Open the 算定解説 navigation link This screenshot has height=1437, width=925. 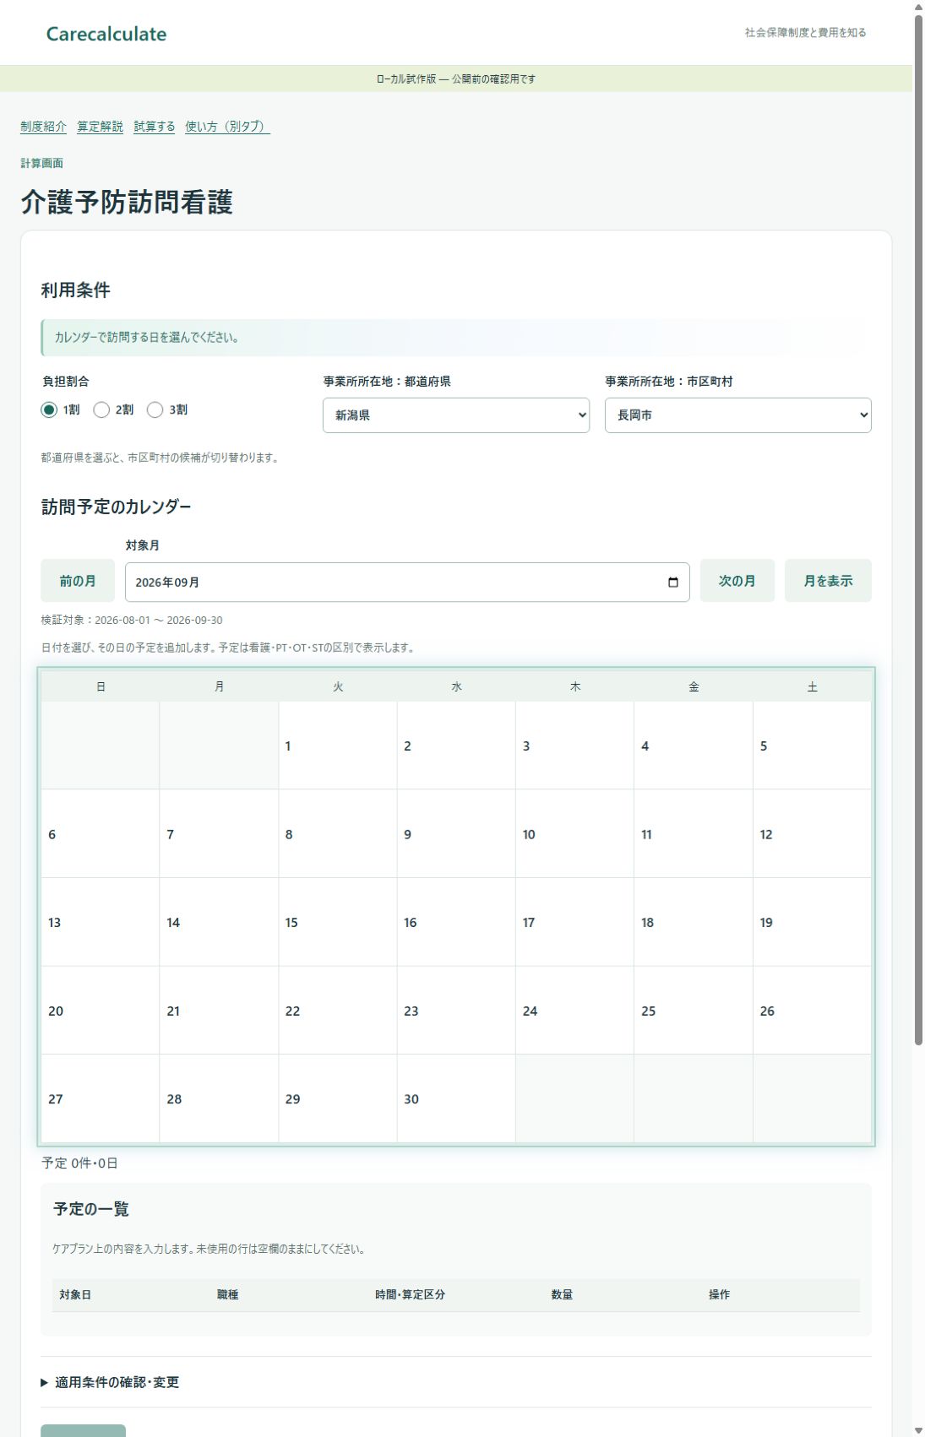click(x=100, y=127)
